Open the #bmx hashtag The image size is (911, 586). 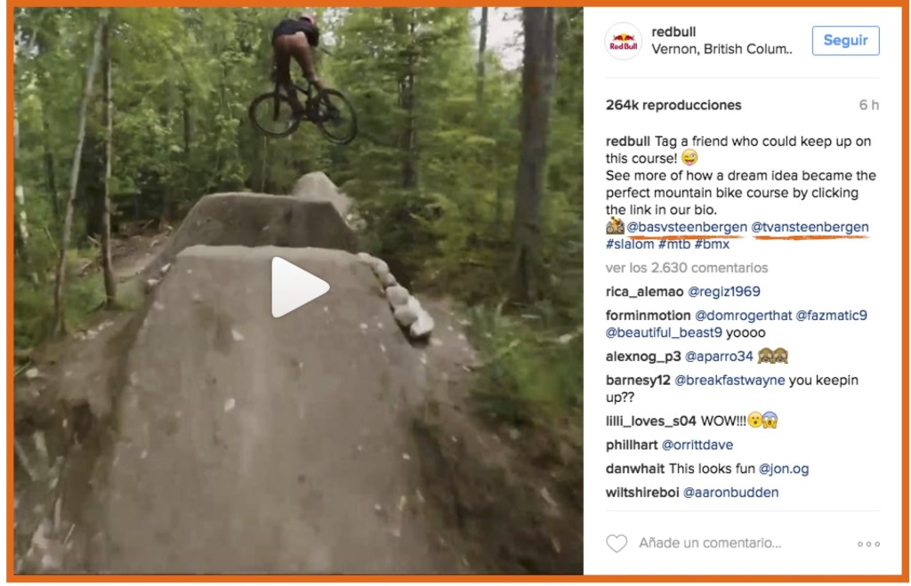pos(712,244)
